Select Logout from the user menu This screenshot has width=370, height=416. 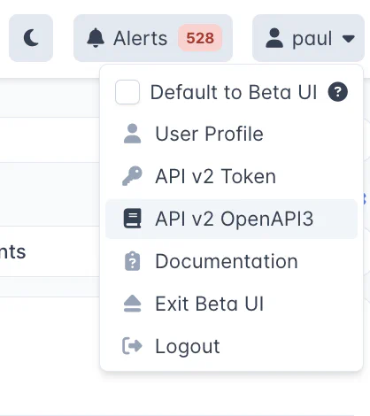(231, 346)
